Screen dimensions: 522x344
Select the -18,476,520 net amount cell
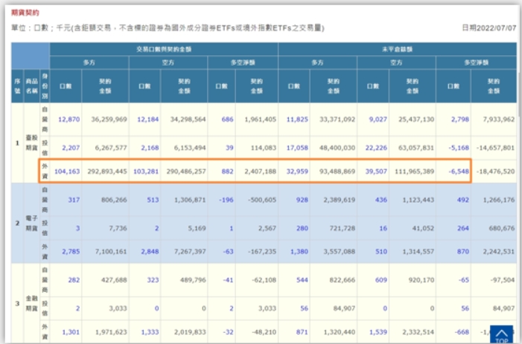[x=495, y=171]
